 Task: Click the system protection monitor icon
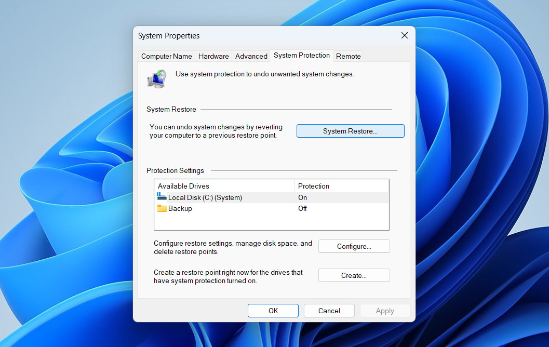157,79
